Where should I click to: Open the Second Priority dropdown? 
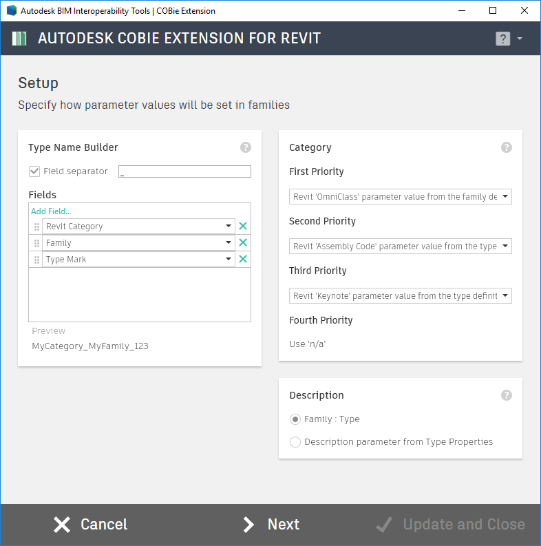pos(401,246)
